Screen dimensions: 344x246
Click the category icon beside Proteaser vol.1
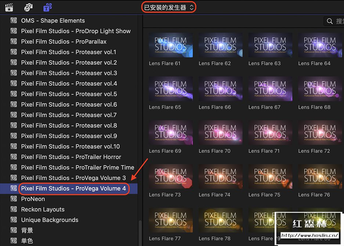click(x=14, y=52)
